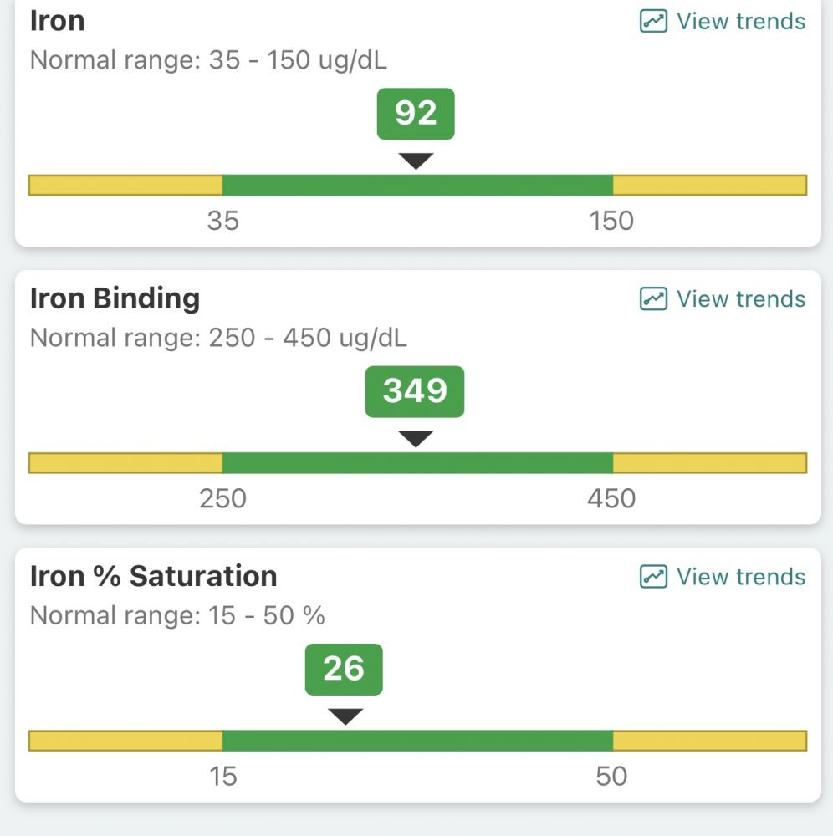Screen dimensions: 833x836
Task: Tap the green 349 value badge
Action: coord(415,391)
